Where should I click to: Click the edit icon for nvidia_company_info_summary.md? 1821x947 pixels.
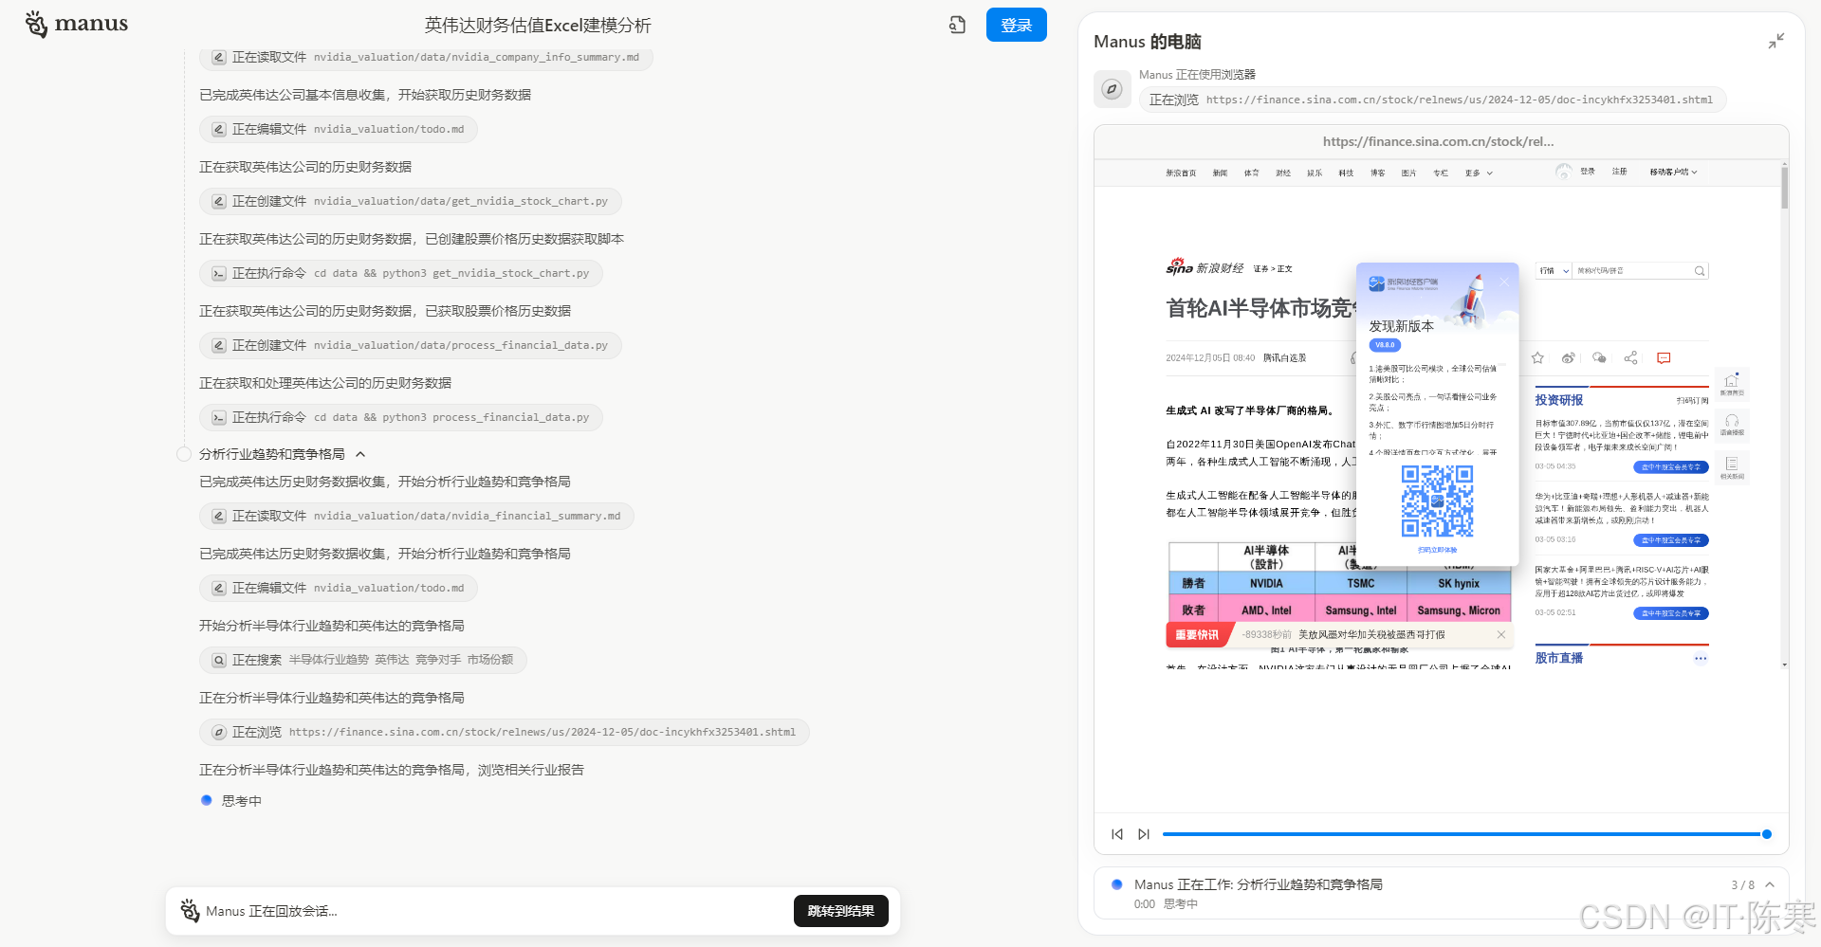[x=219, y=57]
